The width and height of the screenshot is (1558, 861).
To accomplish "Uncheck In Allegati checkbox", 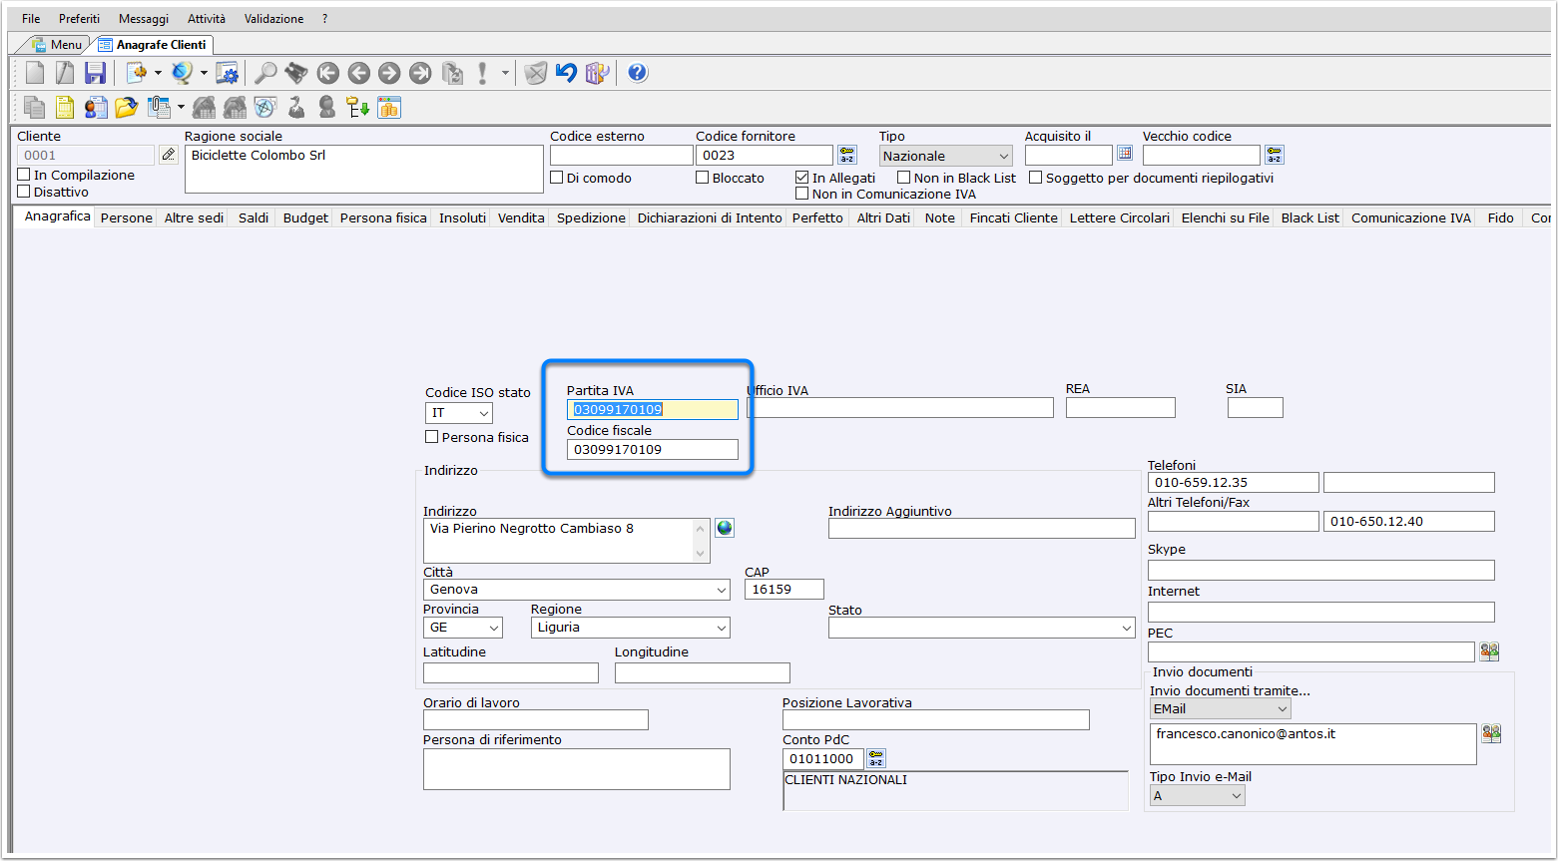I will tap(802, 178).
